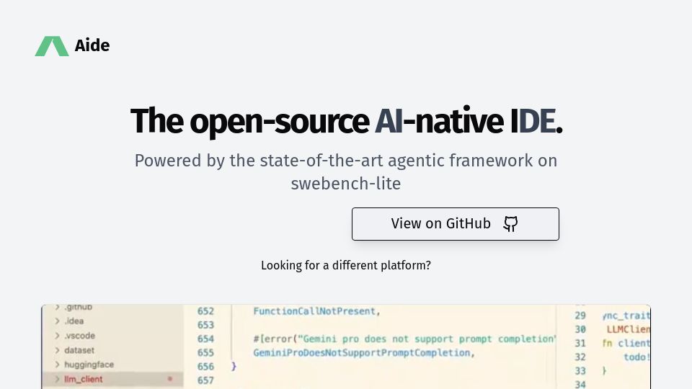Open the Looking for a different platform link

click(345, 266)
